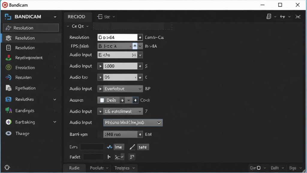The image size is (307, 173).
Task: Open the highlighted Ptisno Audio Input dropdown
Action: pyautogui.click(x=159, y=123)
